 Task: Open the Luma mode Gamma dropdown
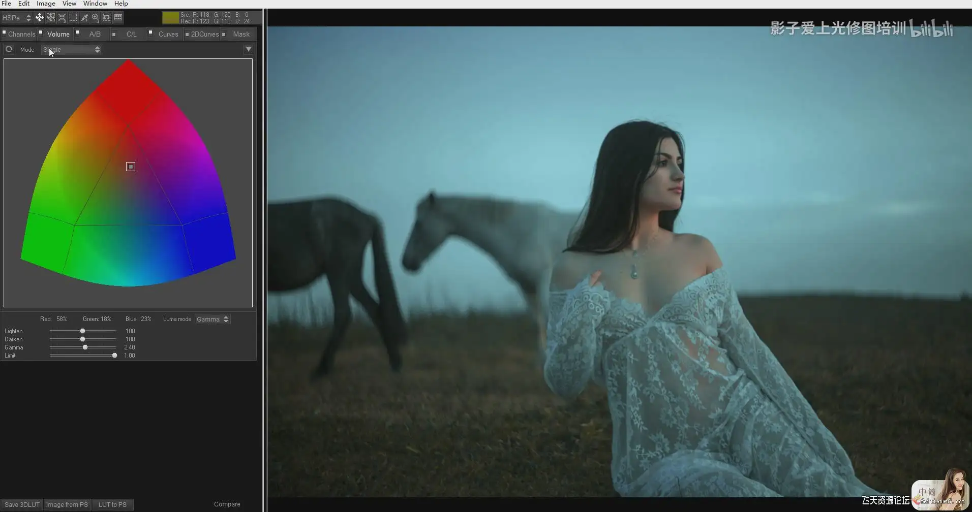(x=212, y=319)
